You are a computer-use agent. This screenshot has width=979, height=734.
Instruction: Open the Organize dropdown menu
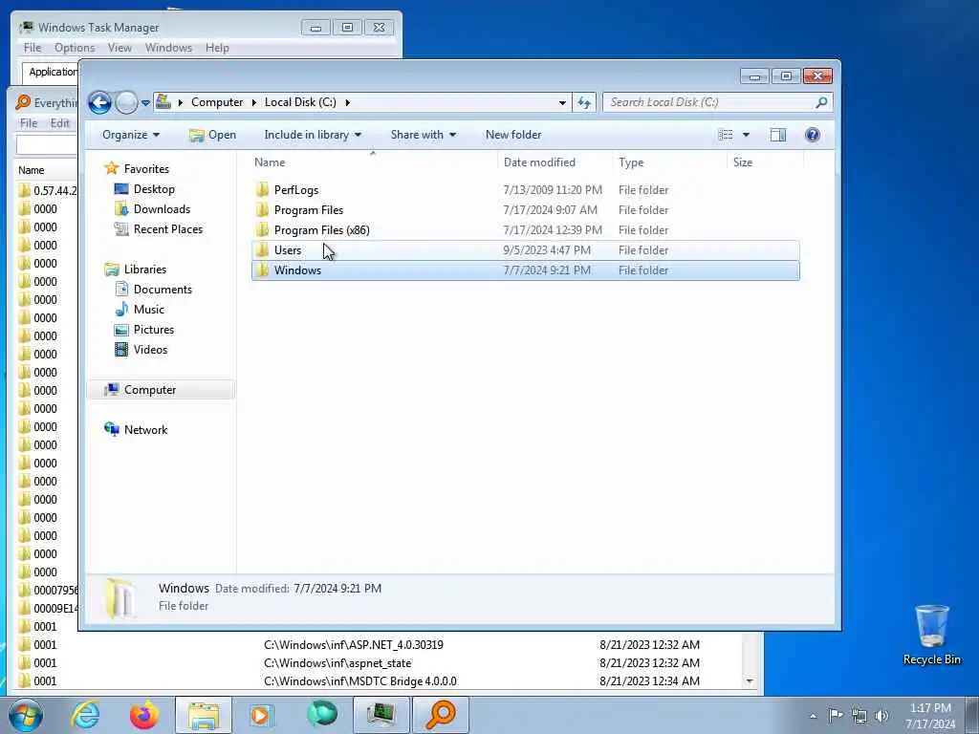131,135
